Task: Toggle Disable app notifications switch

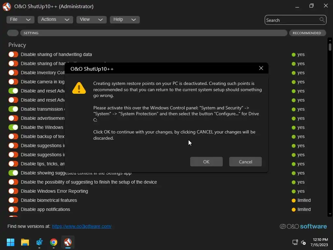Action: (x=13, y=209)
